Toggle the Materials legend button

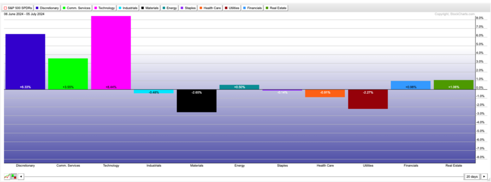point(151,8)
